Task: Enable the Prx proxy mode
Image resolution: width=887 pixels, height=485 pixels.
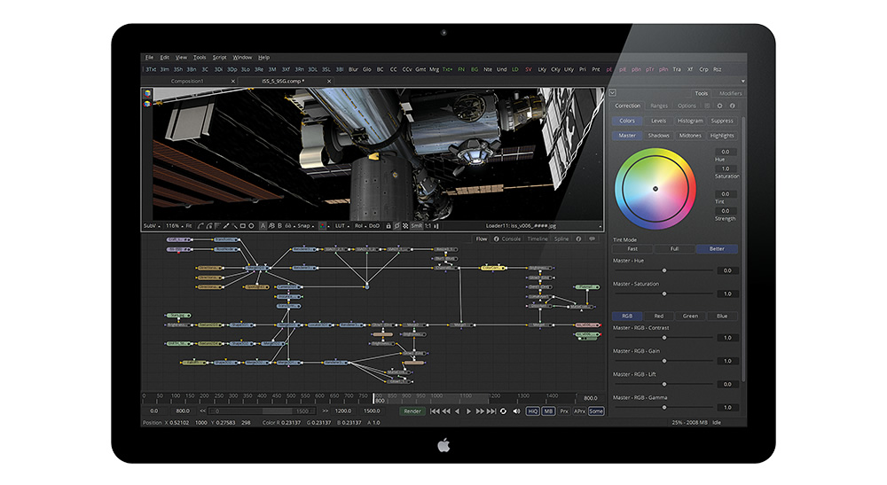Action: 564,411
